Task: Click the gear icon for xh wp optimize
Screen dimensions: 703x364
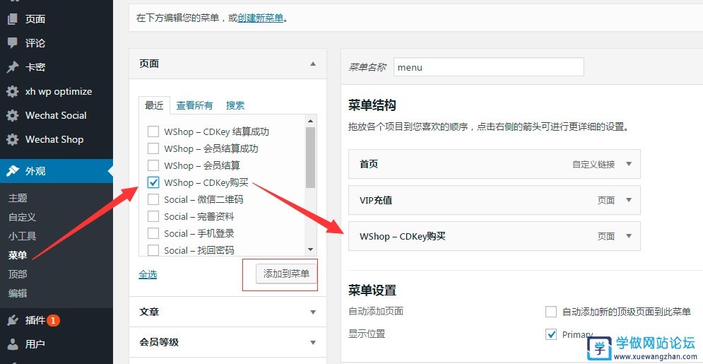Action: pyautogui.click(x=13, y=91)
